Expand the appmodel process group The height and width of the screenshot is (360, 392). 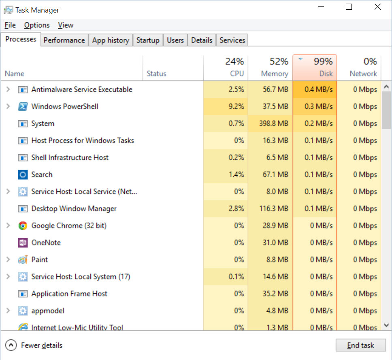tap(8, 310)
